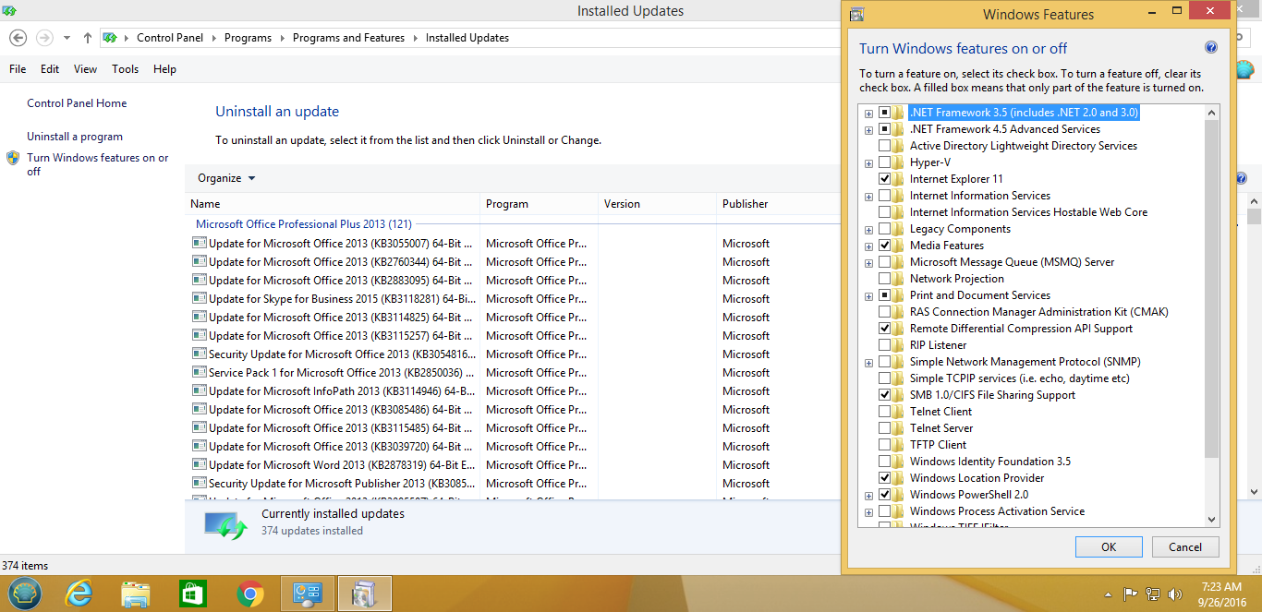Enable the Hyper-V checkbox

884,162
